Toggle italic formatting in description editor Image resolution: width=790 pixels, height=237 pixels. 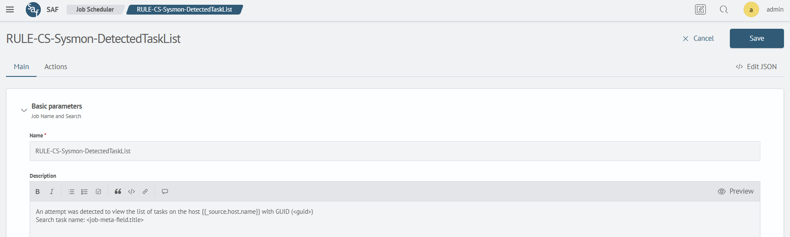(x=52, y=191)
